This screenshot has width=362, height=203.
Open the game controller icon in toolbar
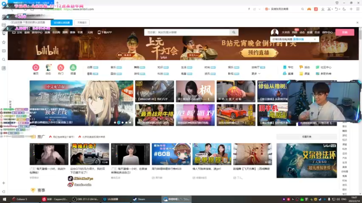click(309, 9)
